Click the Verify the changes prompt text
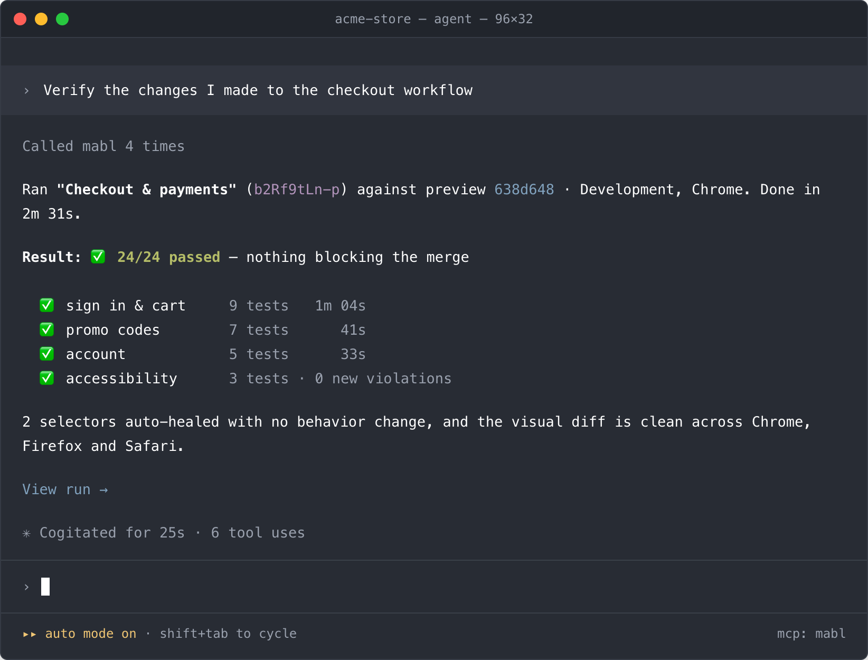868x660 pixels. coord(258,90)
